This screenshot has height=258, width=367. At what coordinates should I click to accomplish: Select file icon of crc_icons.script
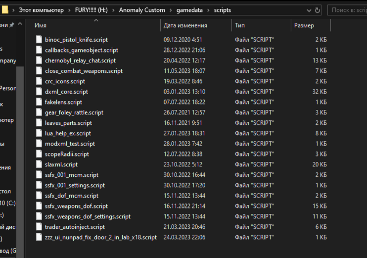tap(39, 81)
